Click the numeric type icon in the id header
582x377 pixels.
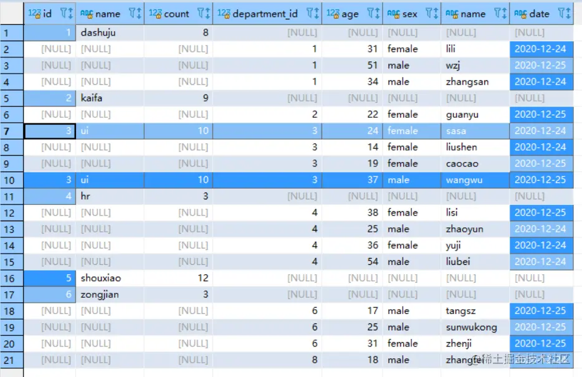pos(34,14)
